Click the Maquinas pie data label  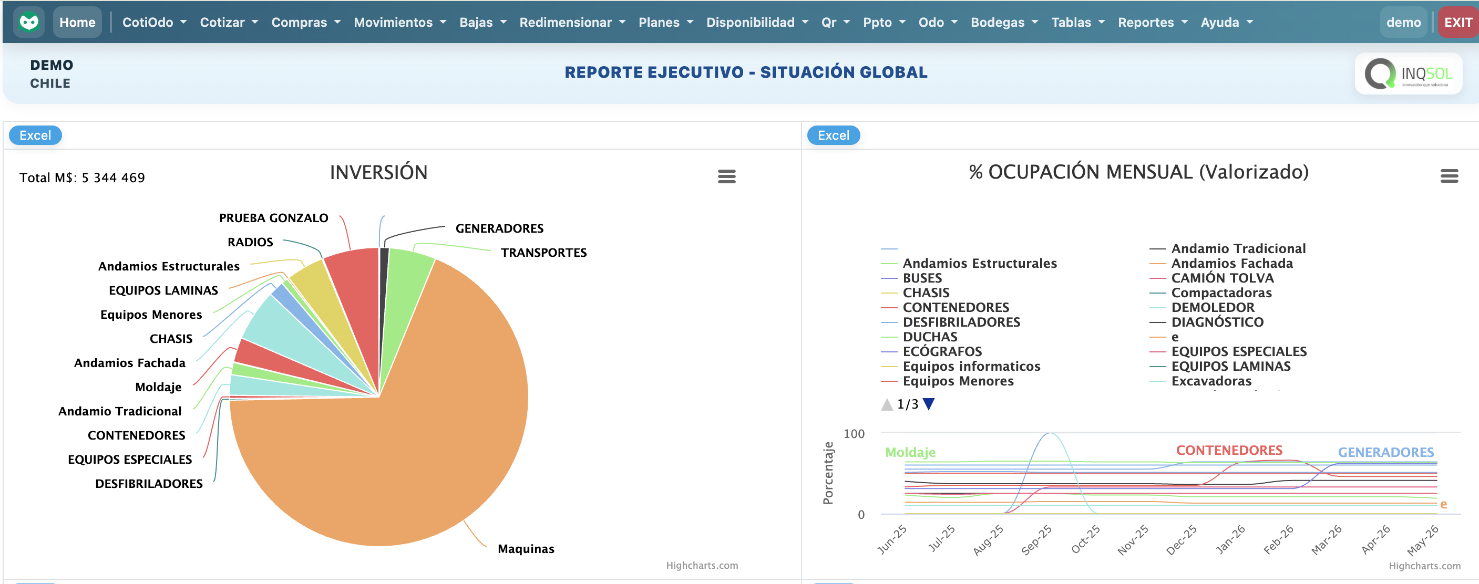coord(526,549)
